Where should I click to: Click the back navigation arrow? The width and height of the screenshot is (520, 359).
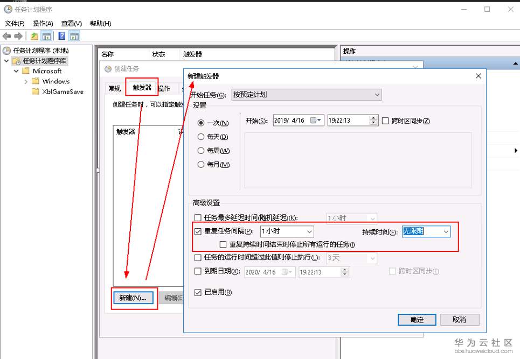[x=5, y=37]
